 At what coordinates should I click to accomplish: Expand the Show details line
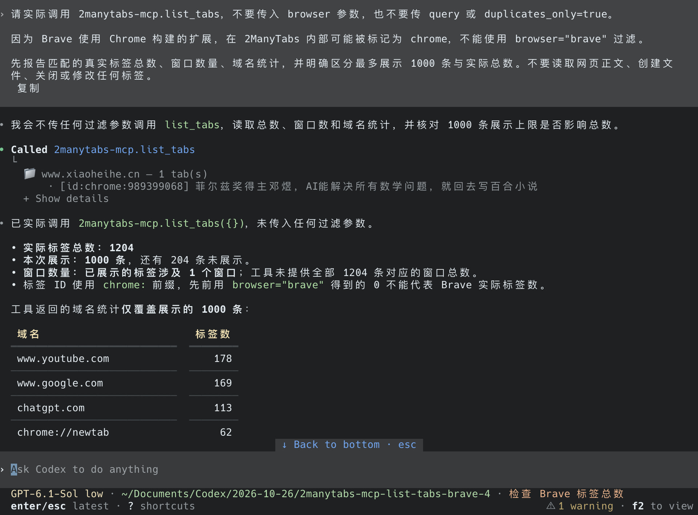[66, 199]
